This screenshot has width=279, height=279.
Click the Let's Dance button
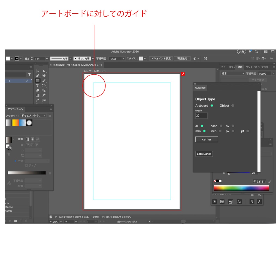coord(204,154)
